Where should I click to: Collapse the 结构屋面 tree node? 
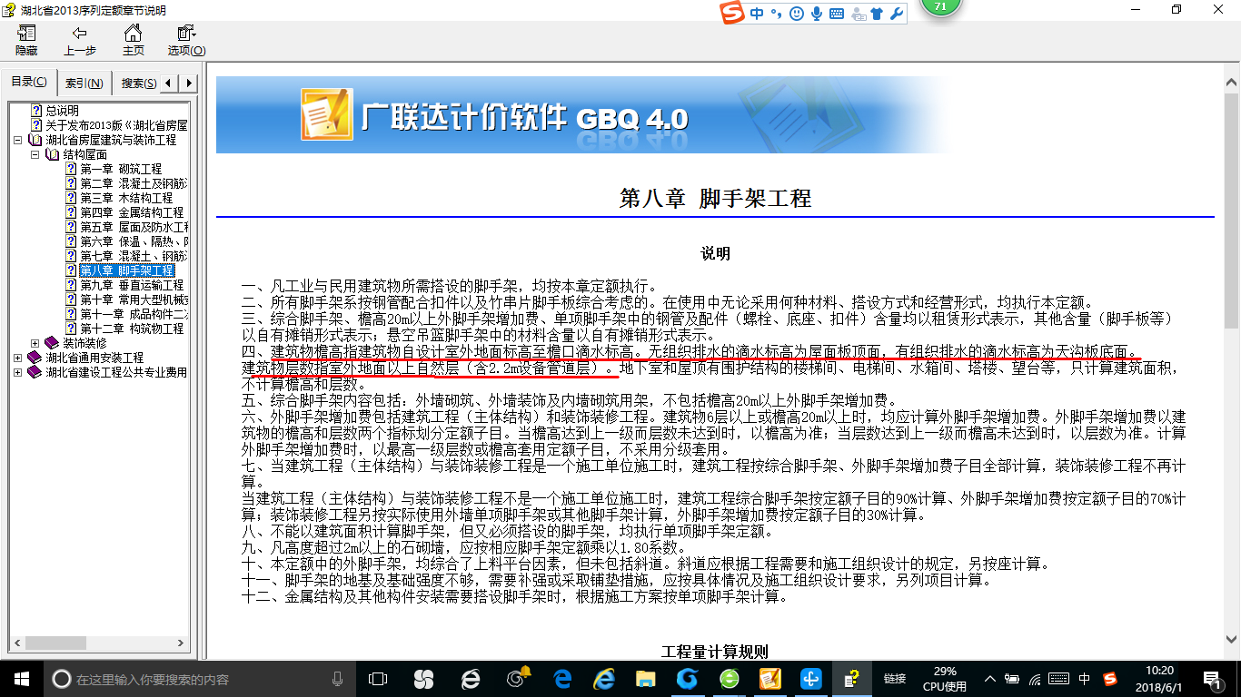(35, 155)
